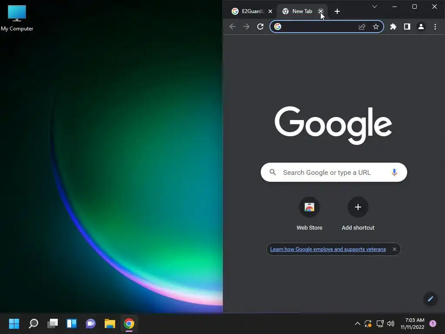Click the magnifier icon in the Google search box
Image resolution: width=445 pixels, height=334 pixels.
pos(273,172)
